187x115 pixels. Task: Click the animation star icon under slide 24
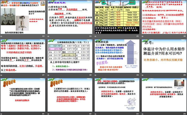point(142,114)
